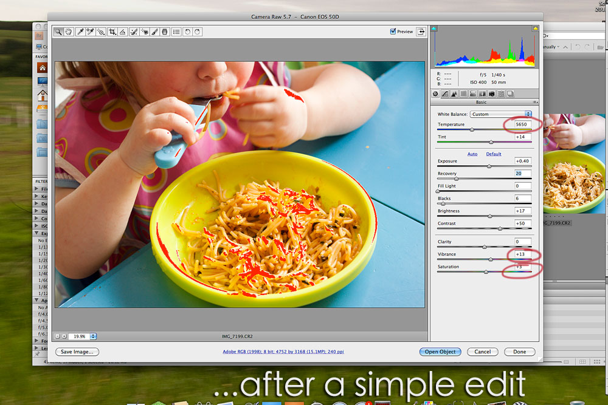Viewport: 608px width, 405px height.
Task: Uncheck the Preview checkbox
Action: pyautogui.click(x=393, y=32)
